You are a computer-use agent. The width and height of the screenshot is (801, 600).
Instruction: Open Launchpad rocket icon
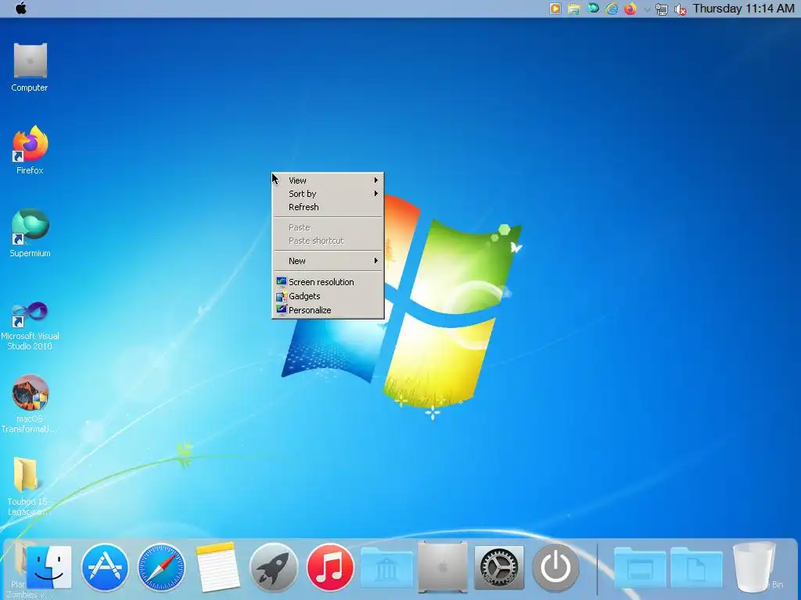[x=274, y=567]
